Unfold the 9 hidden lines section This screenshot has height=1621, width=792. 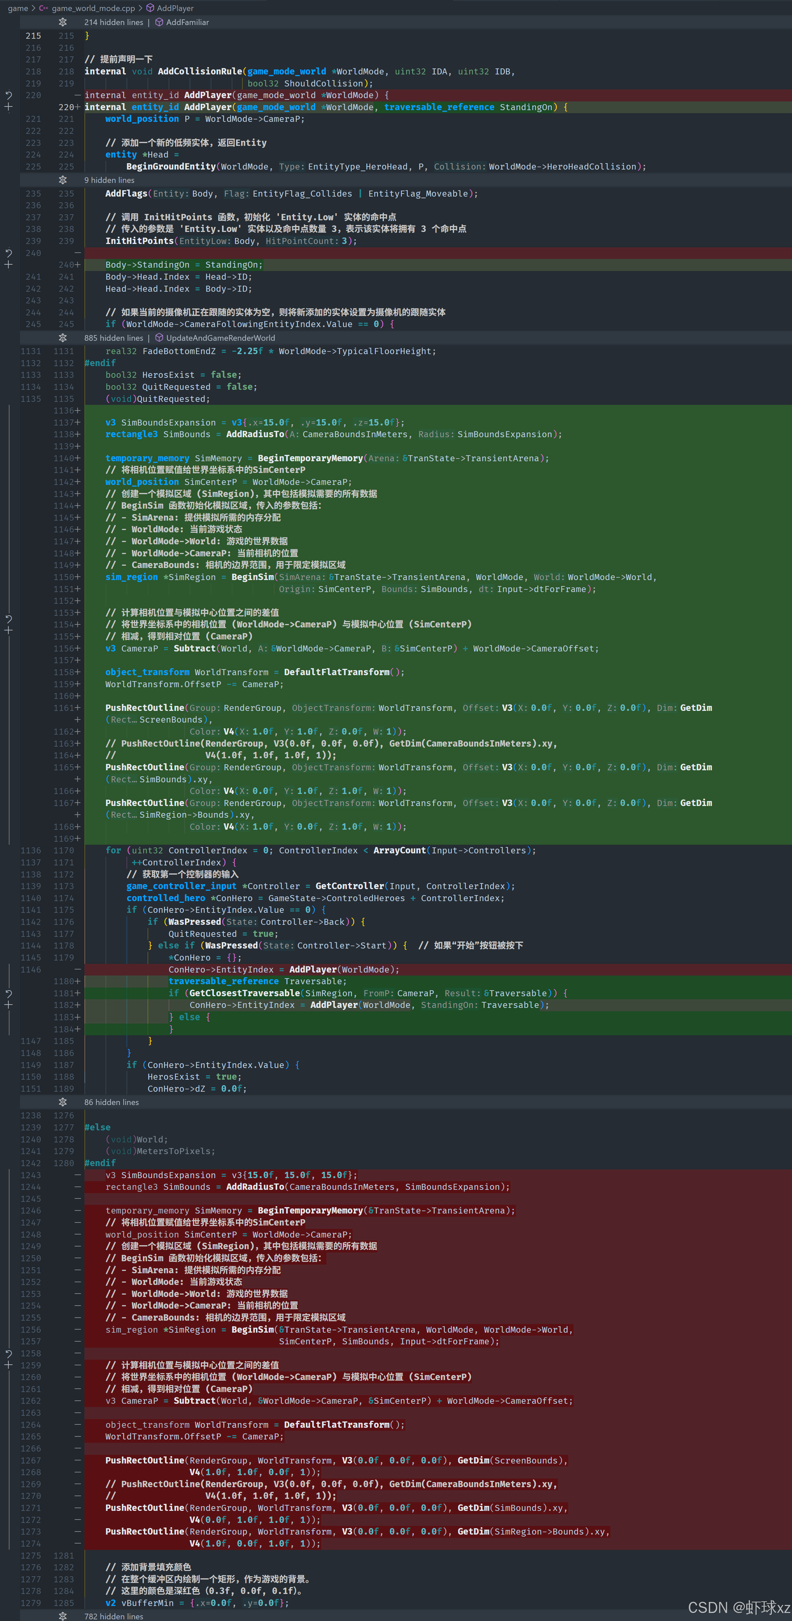click(x=63, y=180)
